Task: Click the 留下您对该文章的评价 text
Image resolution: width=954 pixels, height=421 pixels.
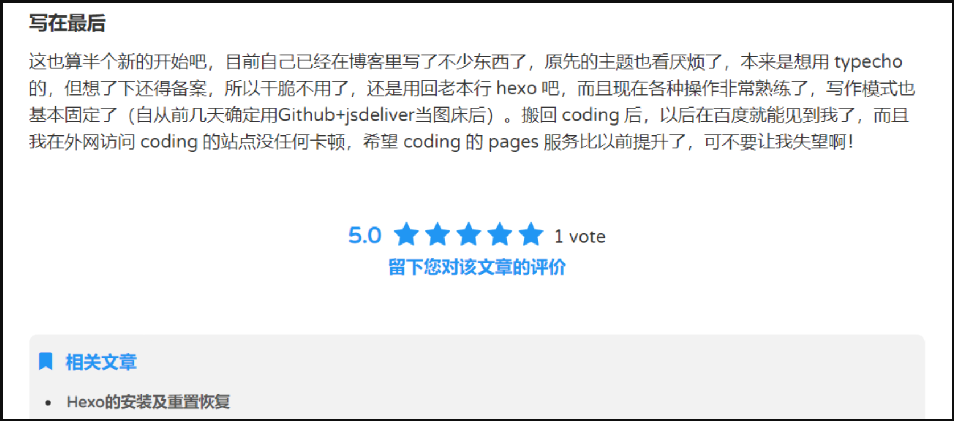Action: (x=477, y=267)
